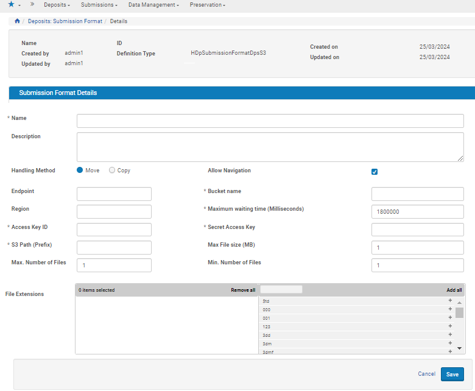Click into the Secret Access Key field
The width and height of the screenshot is (475, 391).
(x=417, y=230)
